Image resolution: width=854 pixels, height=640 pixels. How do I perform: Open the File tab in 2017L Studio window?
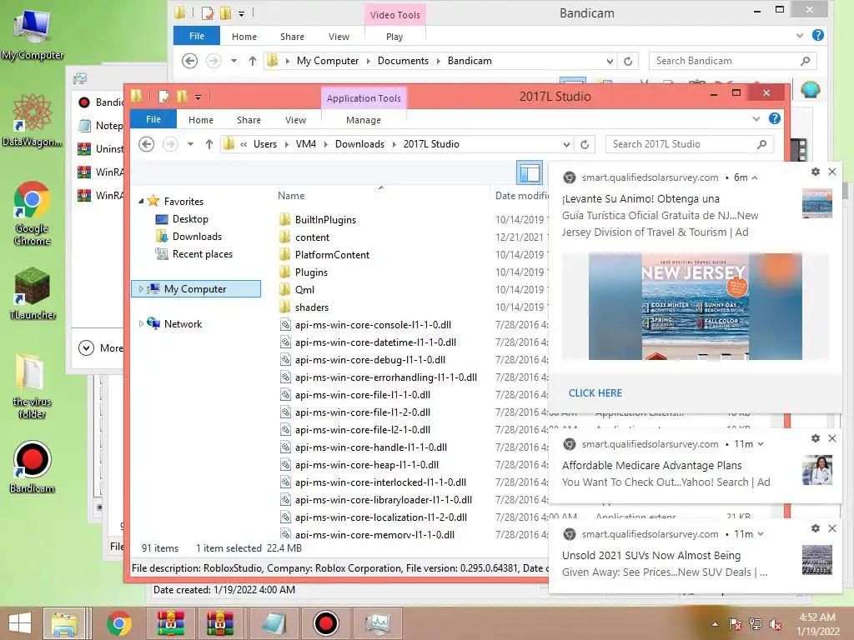pos(153,119)
